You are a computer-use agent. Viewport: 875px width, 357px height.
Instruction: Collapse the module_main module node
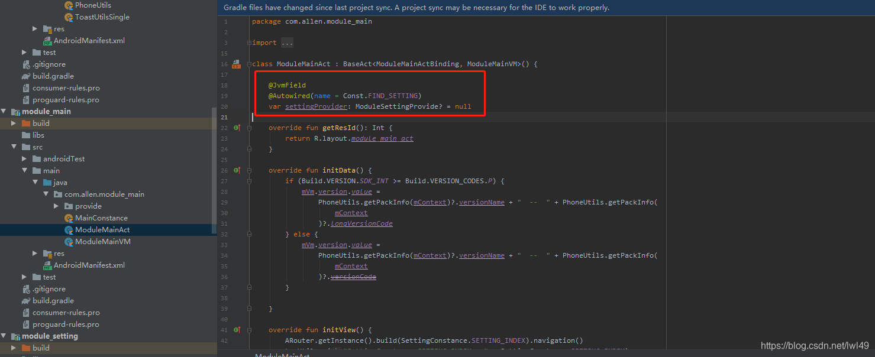pyautogui.click(x=4, y=112)
